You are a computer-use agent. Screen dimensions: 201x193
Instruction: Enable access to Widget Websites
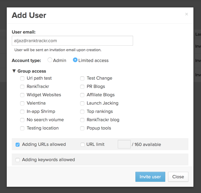click(x=22, y=95)
